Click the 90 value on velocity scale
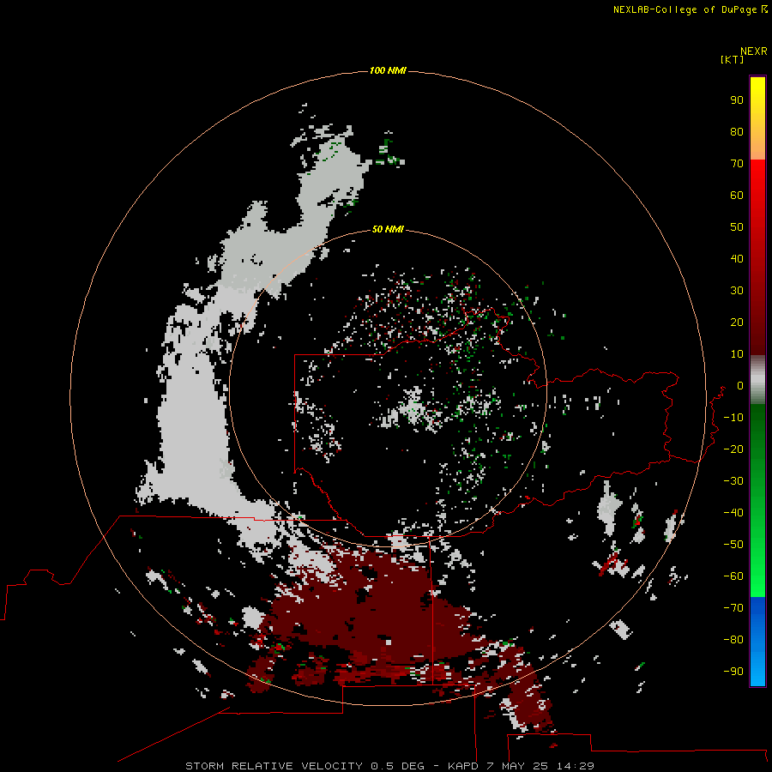772x772 pixels. pos(737,100)
